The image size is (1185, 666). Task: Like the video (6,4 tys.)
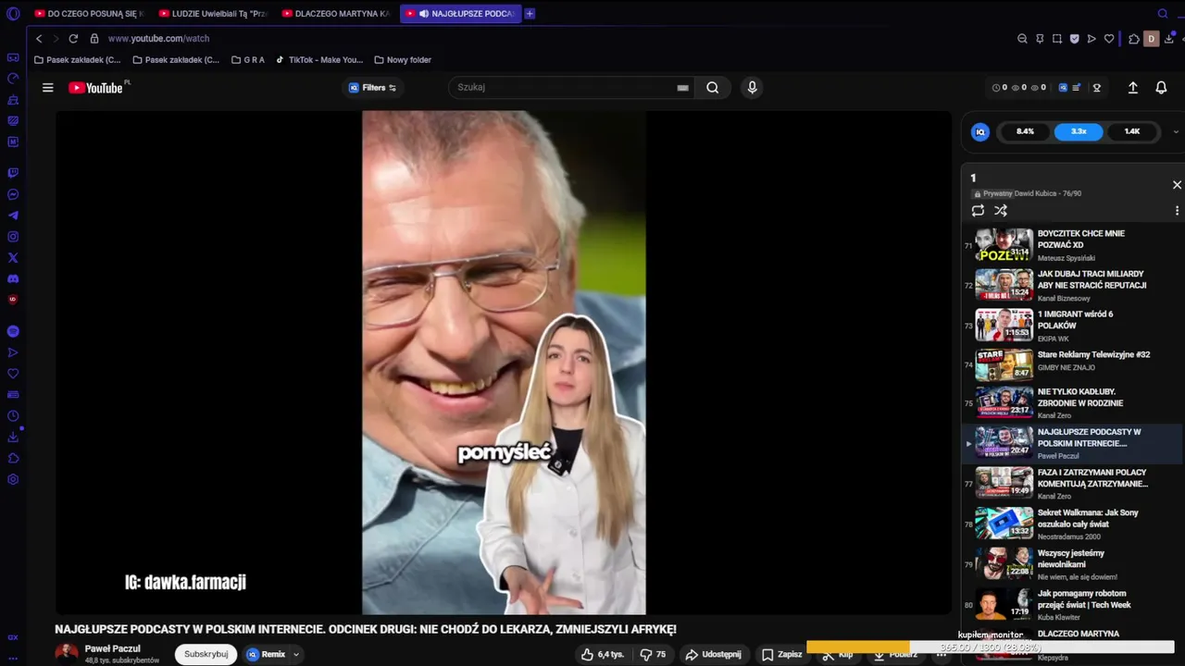pyautogui.click(x=602, y=654)
